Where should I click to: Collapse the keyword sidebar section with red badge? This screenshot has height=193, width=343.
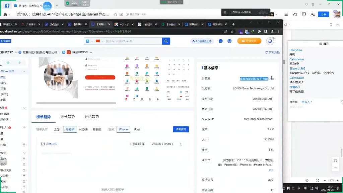pos(24,108)
